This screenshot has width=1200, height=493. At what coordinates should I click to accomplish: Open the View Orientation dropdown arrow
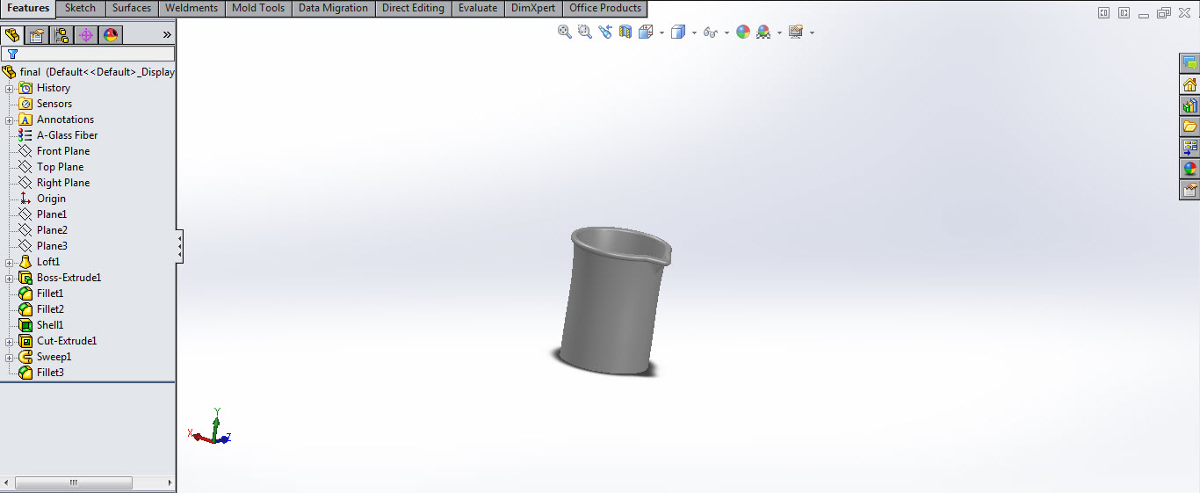661,33
